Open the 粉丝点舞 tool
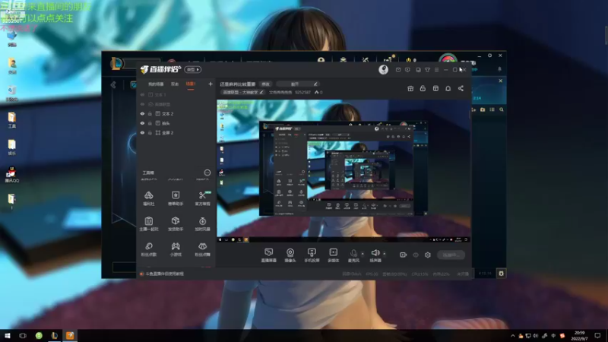 (x=202, y=249)
